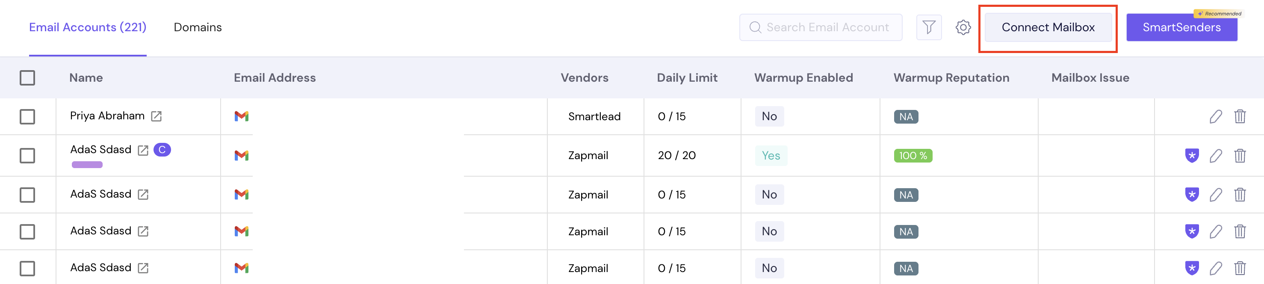Image resolution: width=1264 pixels, height=284 pixels.
Task: Open external link icon beside Priya Abraham
Action: point(157,116)
